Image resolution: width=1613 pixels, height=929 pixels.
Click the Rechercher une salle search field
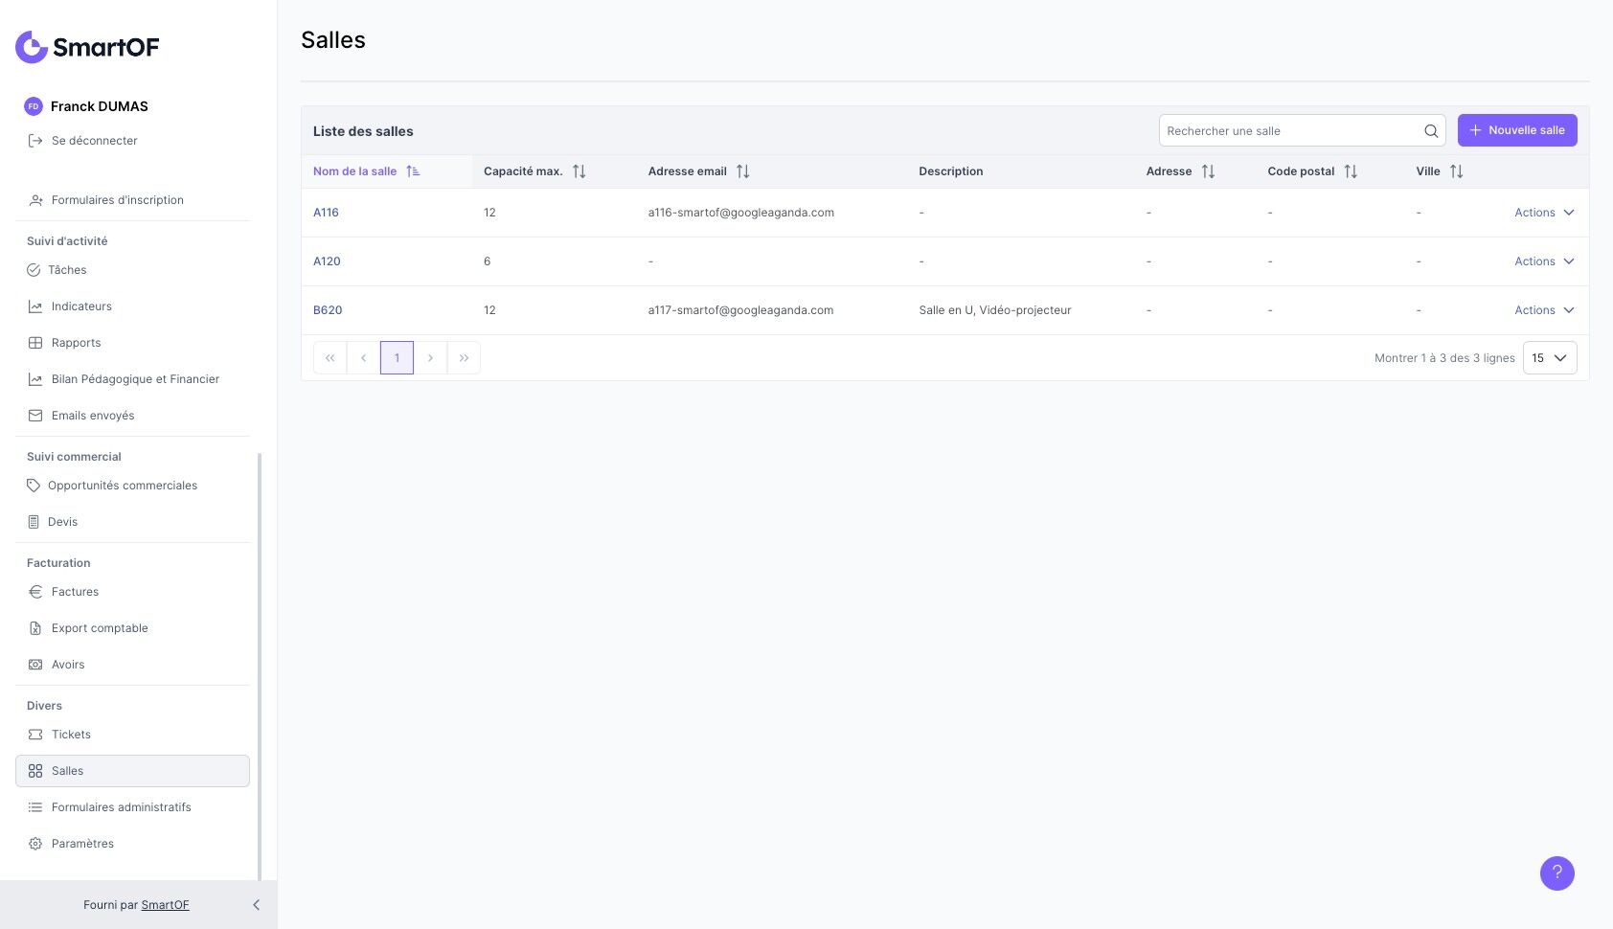coord(1303,131)
